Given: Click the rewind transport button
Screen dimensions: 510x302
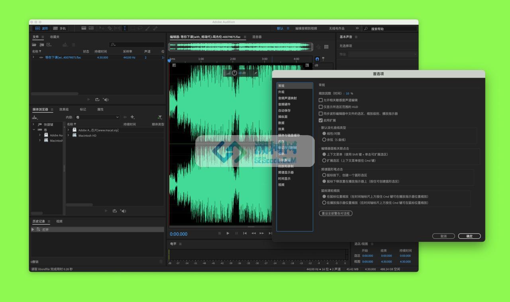Looking at the screenshot, I should click(253, 233).
